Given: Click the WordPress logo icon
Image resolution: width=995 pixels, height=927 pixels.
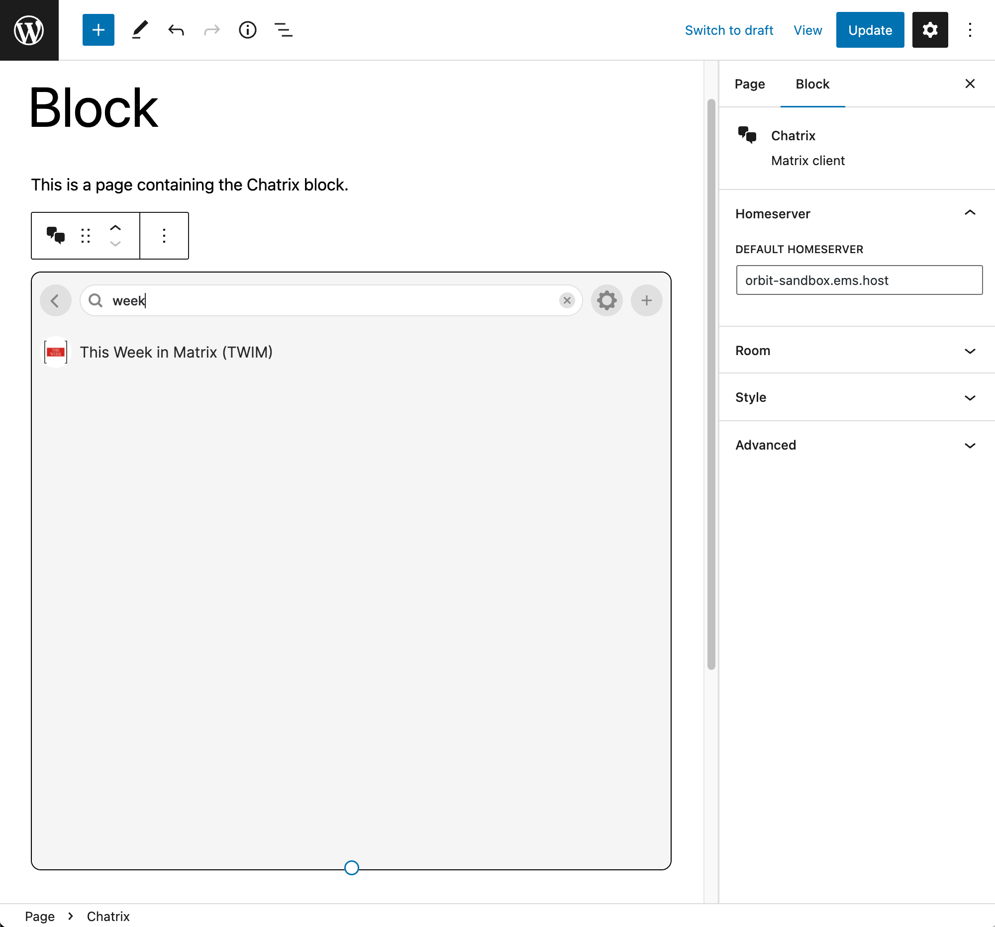Looking at the screenshot, I should click(29, 30).
